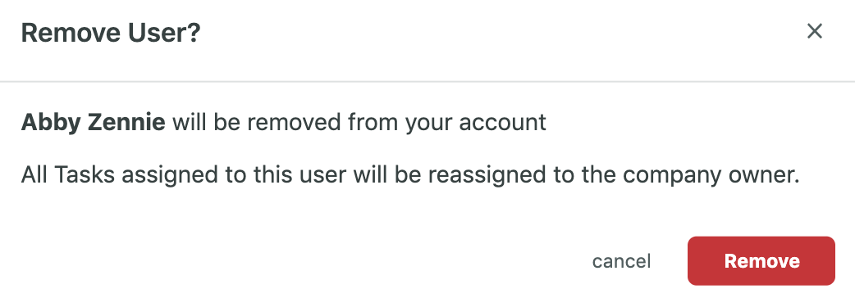Tap the X icon beside Remove User? header
Viewport: 855px width, 298px height.
tap(814, 32)
